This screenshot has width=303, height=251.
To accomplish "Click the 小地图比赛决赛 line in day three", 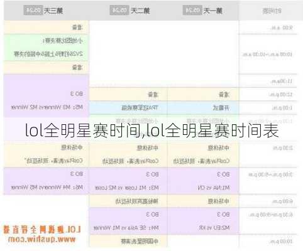I will [63, 41].
